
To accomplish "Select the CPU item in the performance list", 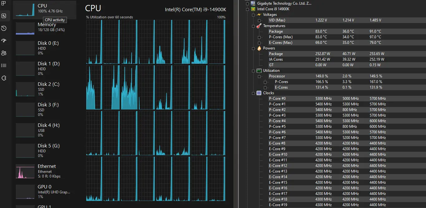I will click(x=45, y=9).
